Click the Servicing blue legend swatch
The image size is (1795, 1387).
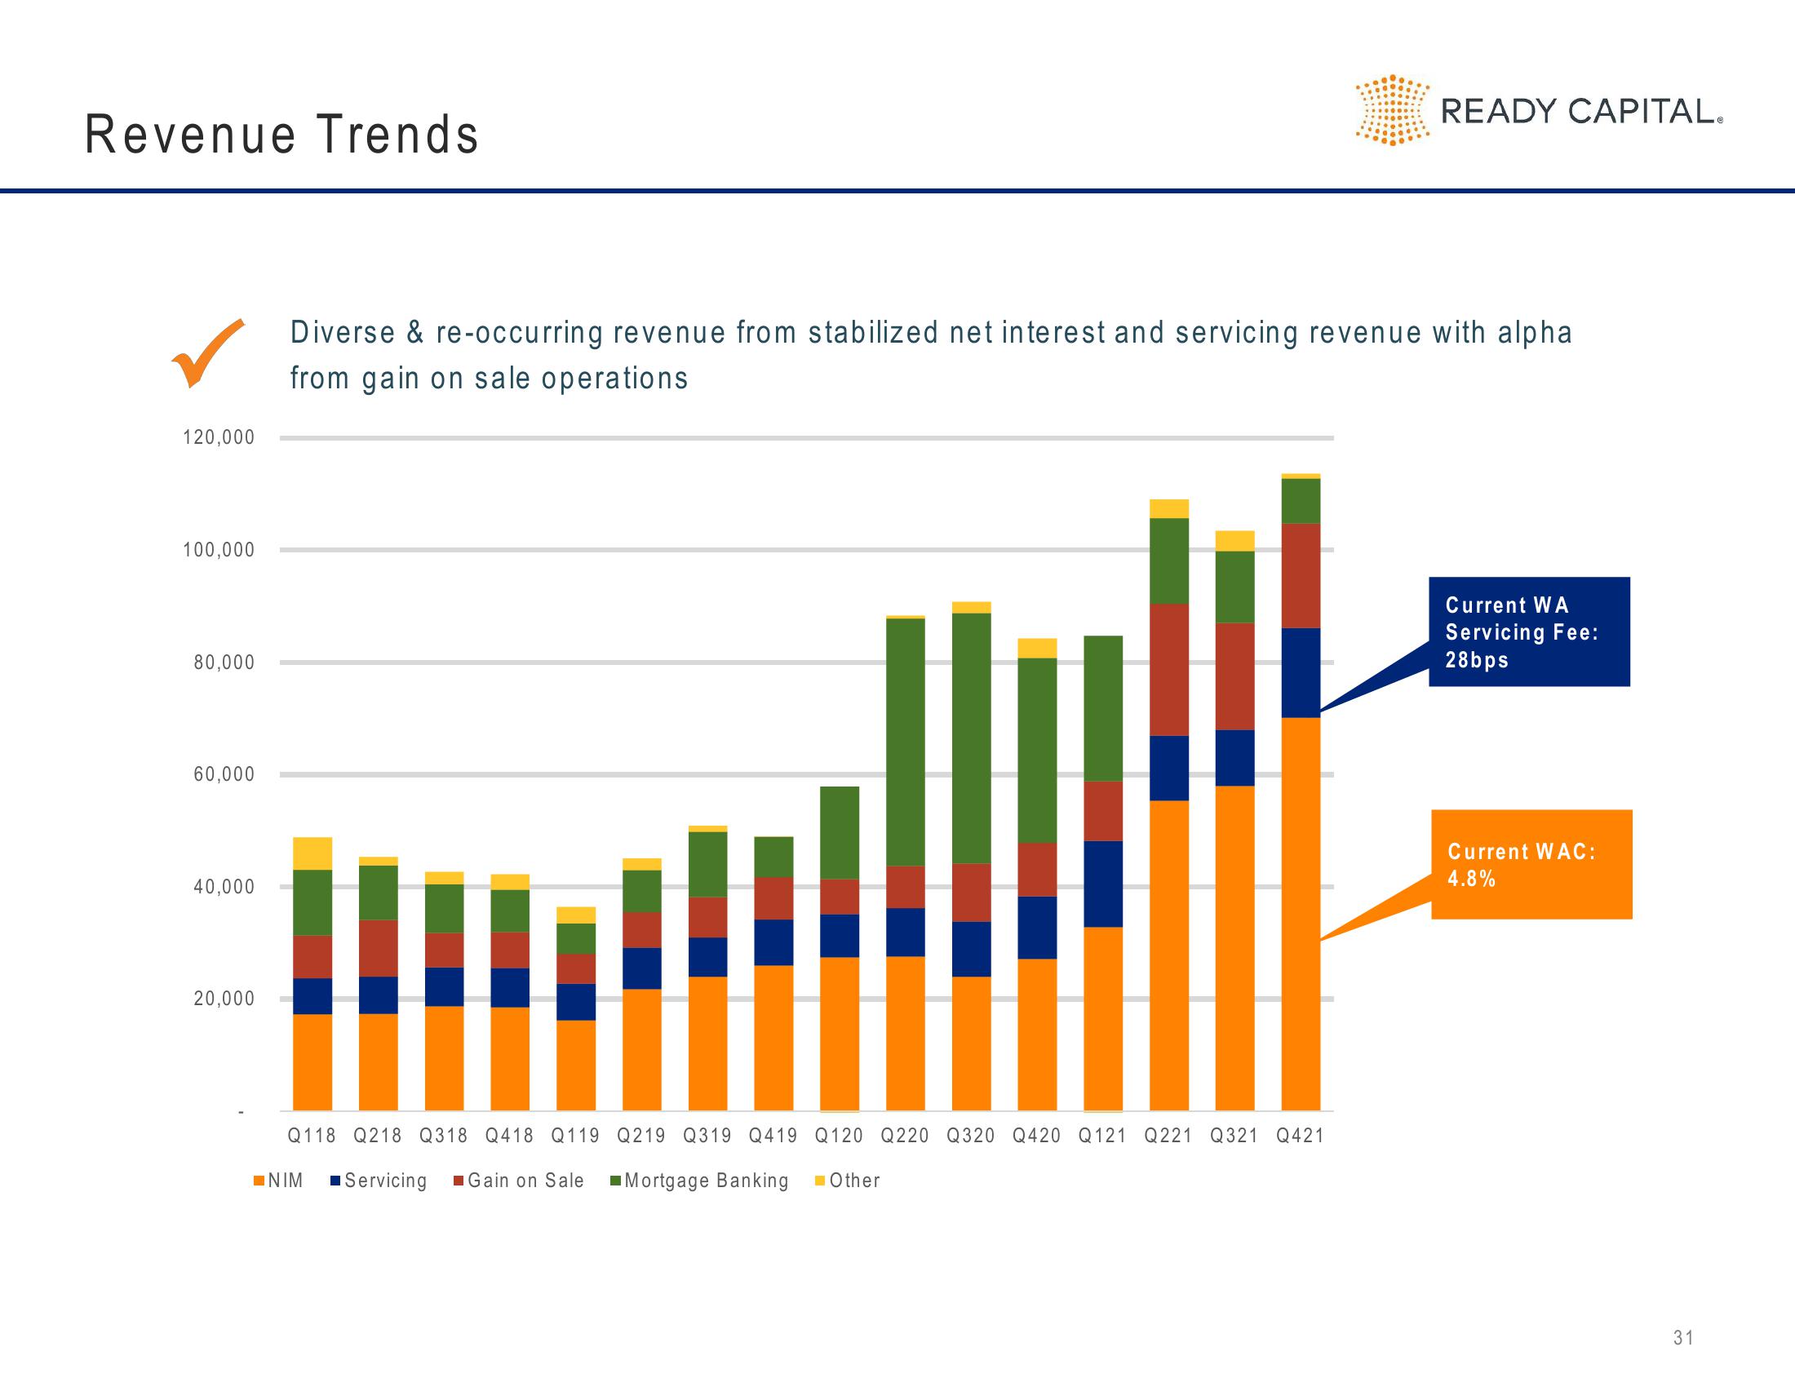coord(335,1181)
